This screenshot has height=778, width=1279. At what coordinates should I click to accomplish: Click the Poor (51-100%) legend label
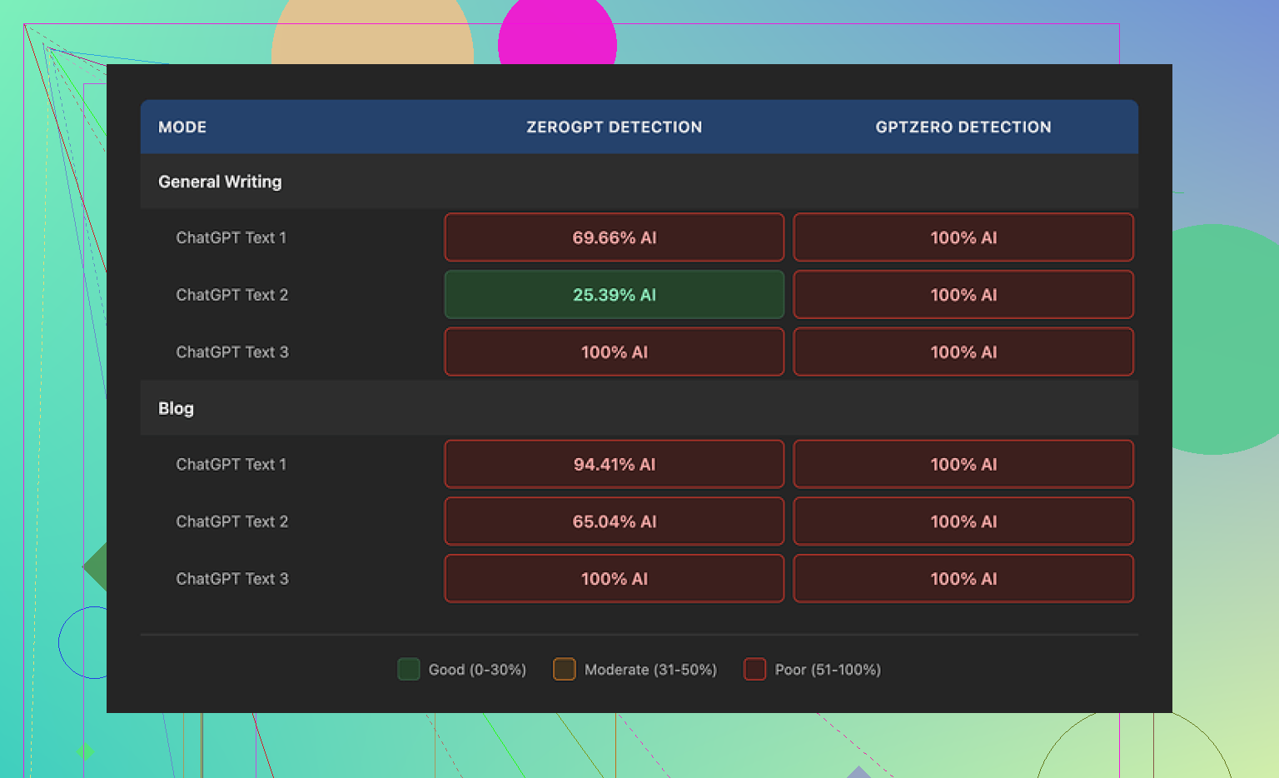(827, 670)
